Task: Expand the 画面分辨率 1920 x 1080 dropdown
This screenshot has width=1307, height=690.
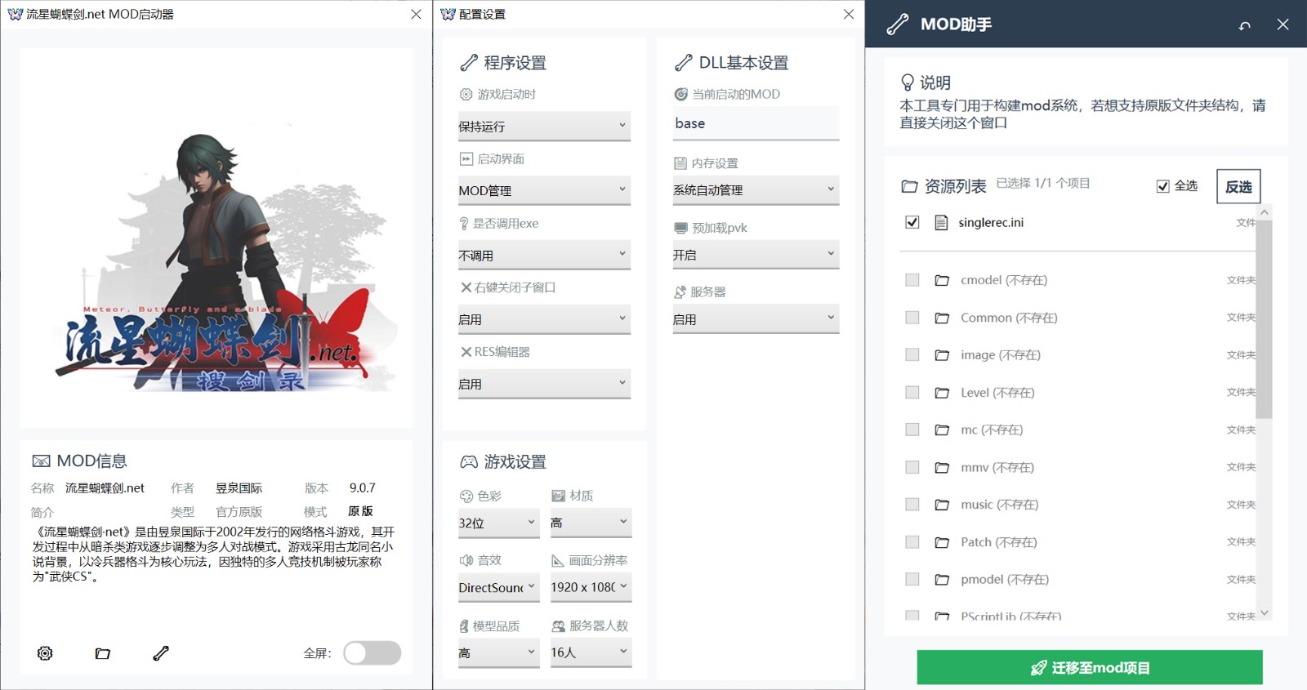Action: 590,587
